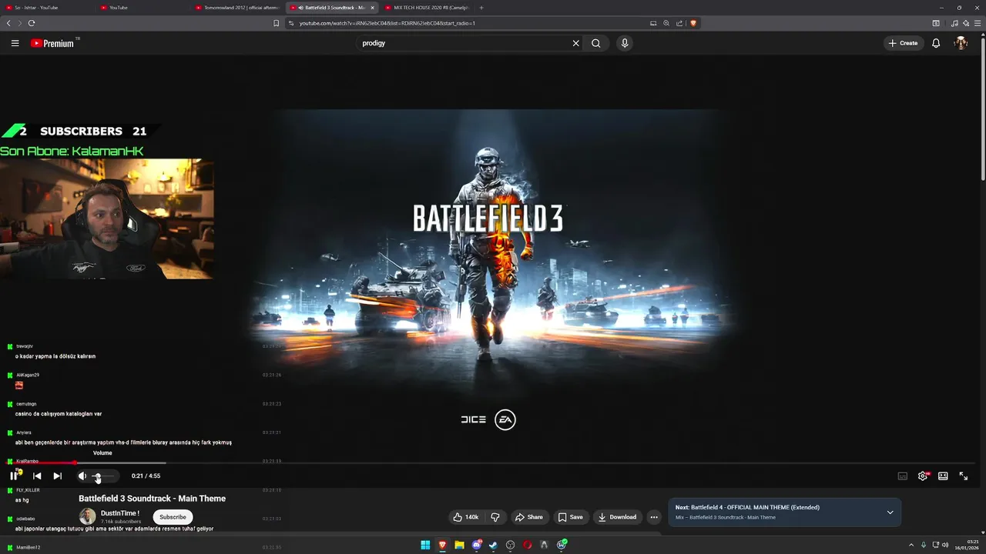Toggle the browser sidebar panel
Viewport: 986px width, 554px height.
(x=936, y=23)
